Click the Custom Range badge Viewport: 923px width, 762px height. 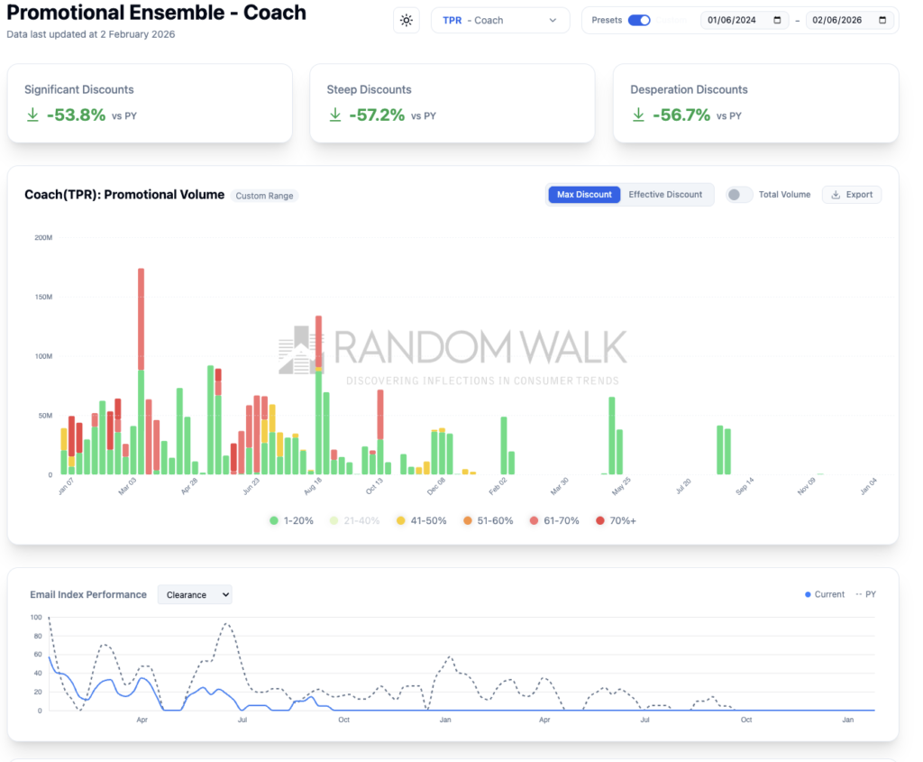[x=265, y=196]
